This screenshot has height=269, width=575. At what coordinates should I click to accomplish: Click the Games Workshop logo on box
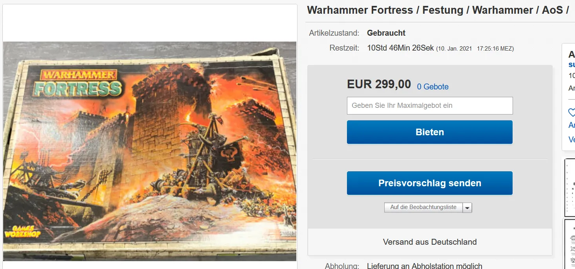tap(22, 231)
